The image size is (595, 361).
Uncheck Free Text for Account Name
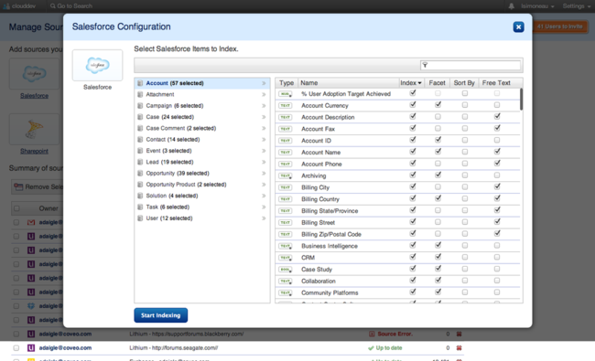497,152
